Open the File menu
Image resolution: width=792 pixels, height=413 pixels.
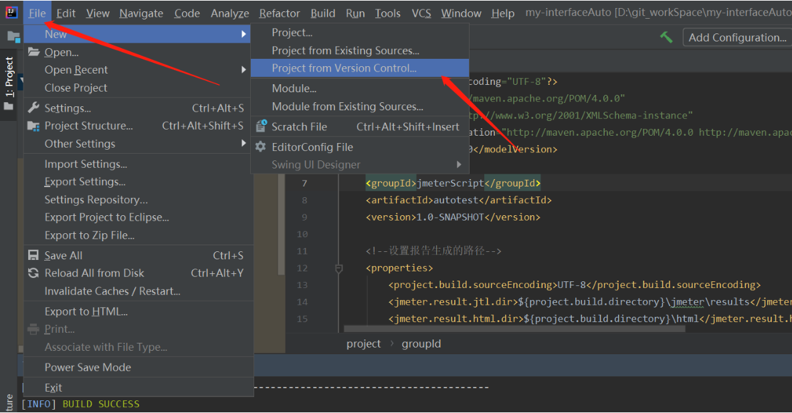click(x=37, y=13)
